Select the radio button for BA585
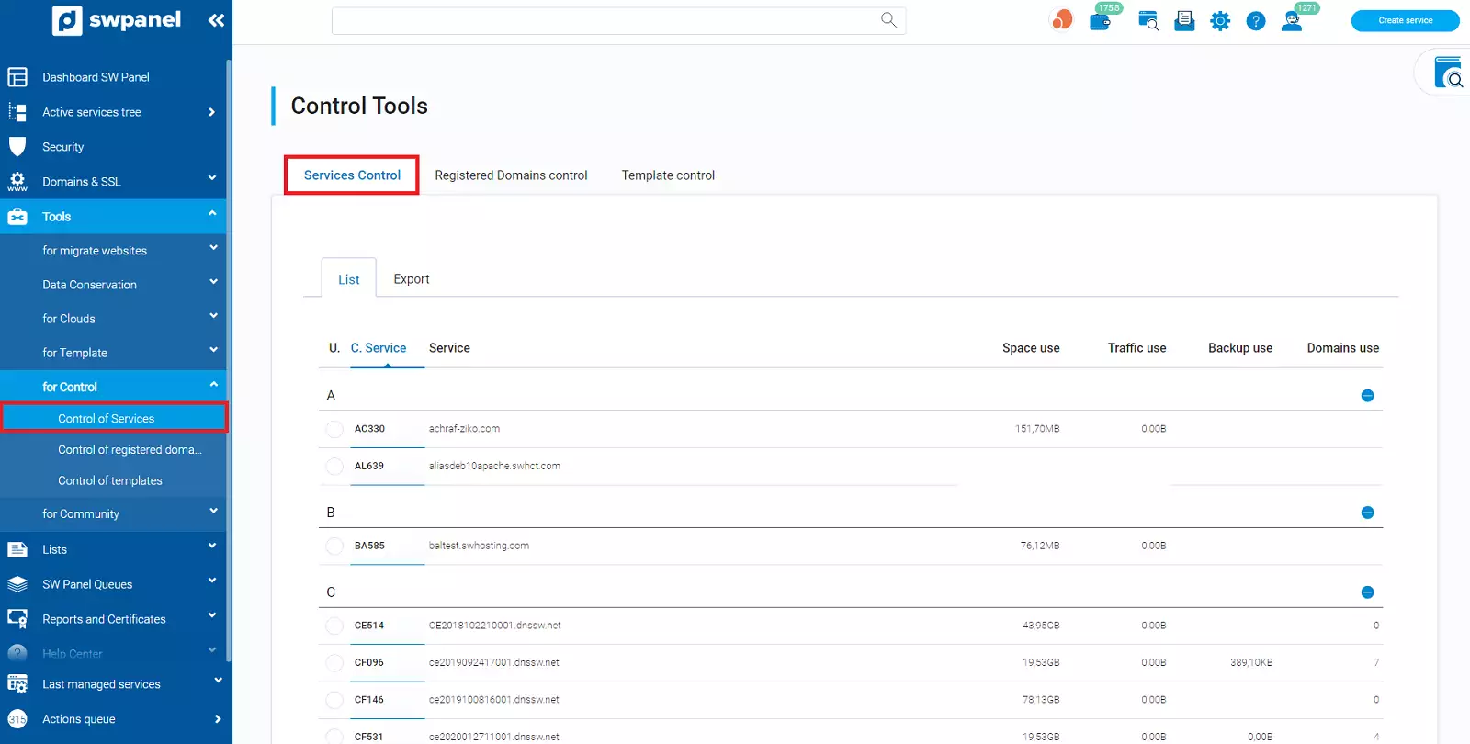The width and height of the screenshot is (1470, 744). 334,547
